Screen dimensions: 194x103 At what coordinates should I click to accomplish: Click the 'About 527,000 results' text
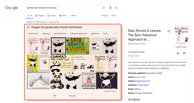pyautogui.click(x=43, y=22)
